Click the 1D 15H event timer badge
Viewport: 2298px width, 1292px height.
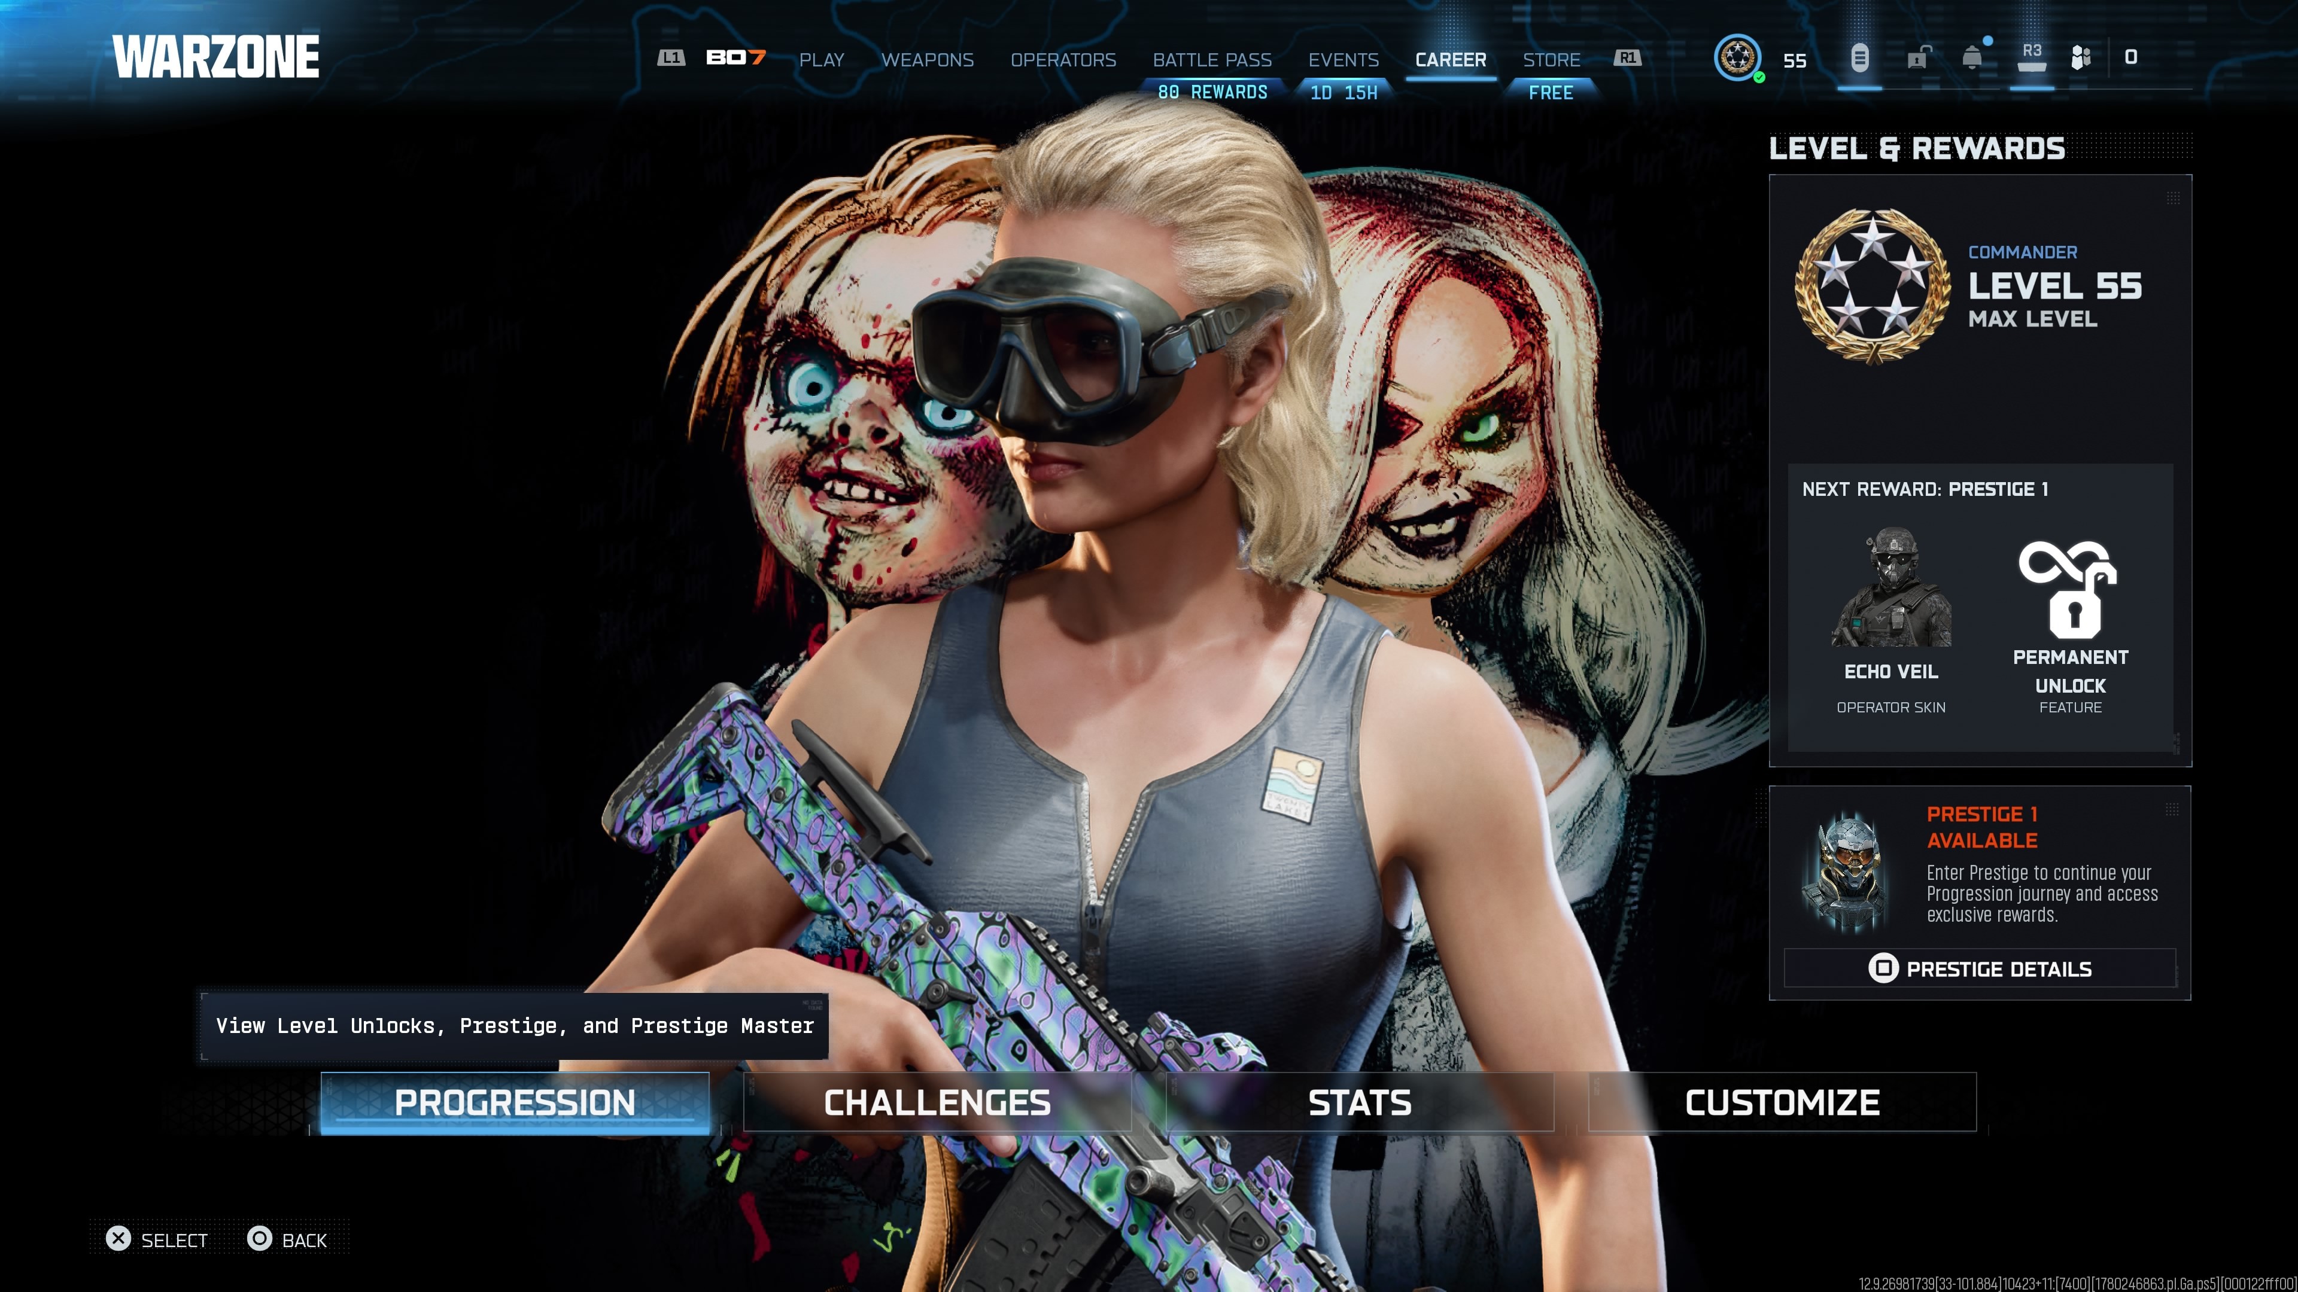coord(1343,93)
